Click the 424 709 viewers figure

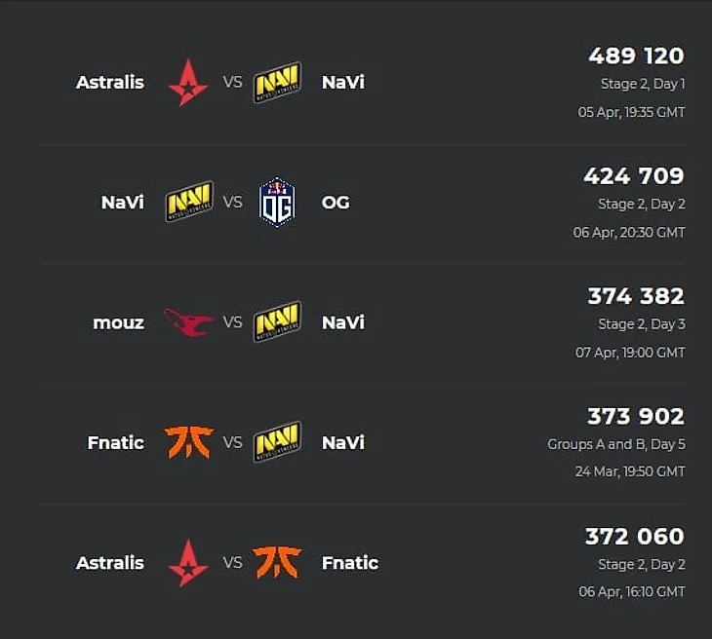[x=634, y=176]
